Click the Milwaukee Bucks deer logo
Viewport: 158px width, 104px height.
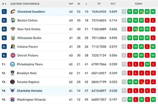(13, 38)
